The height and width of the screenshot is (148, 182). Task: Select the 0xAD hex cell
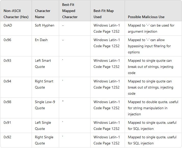tap(8, 25)
